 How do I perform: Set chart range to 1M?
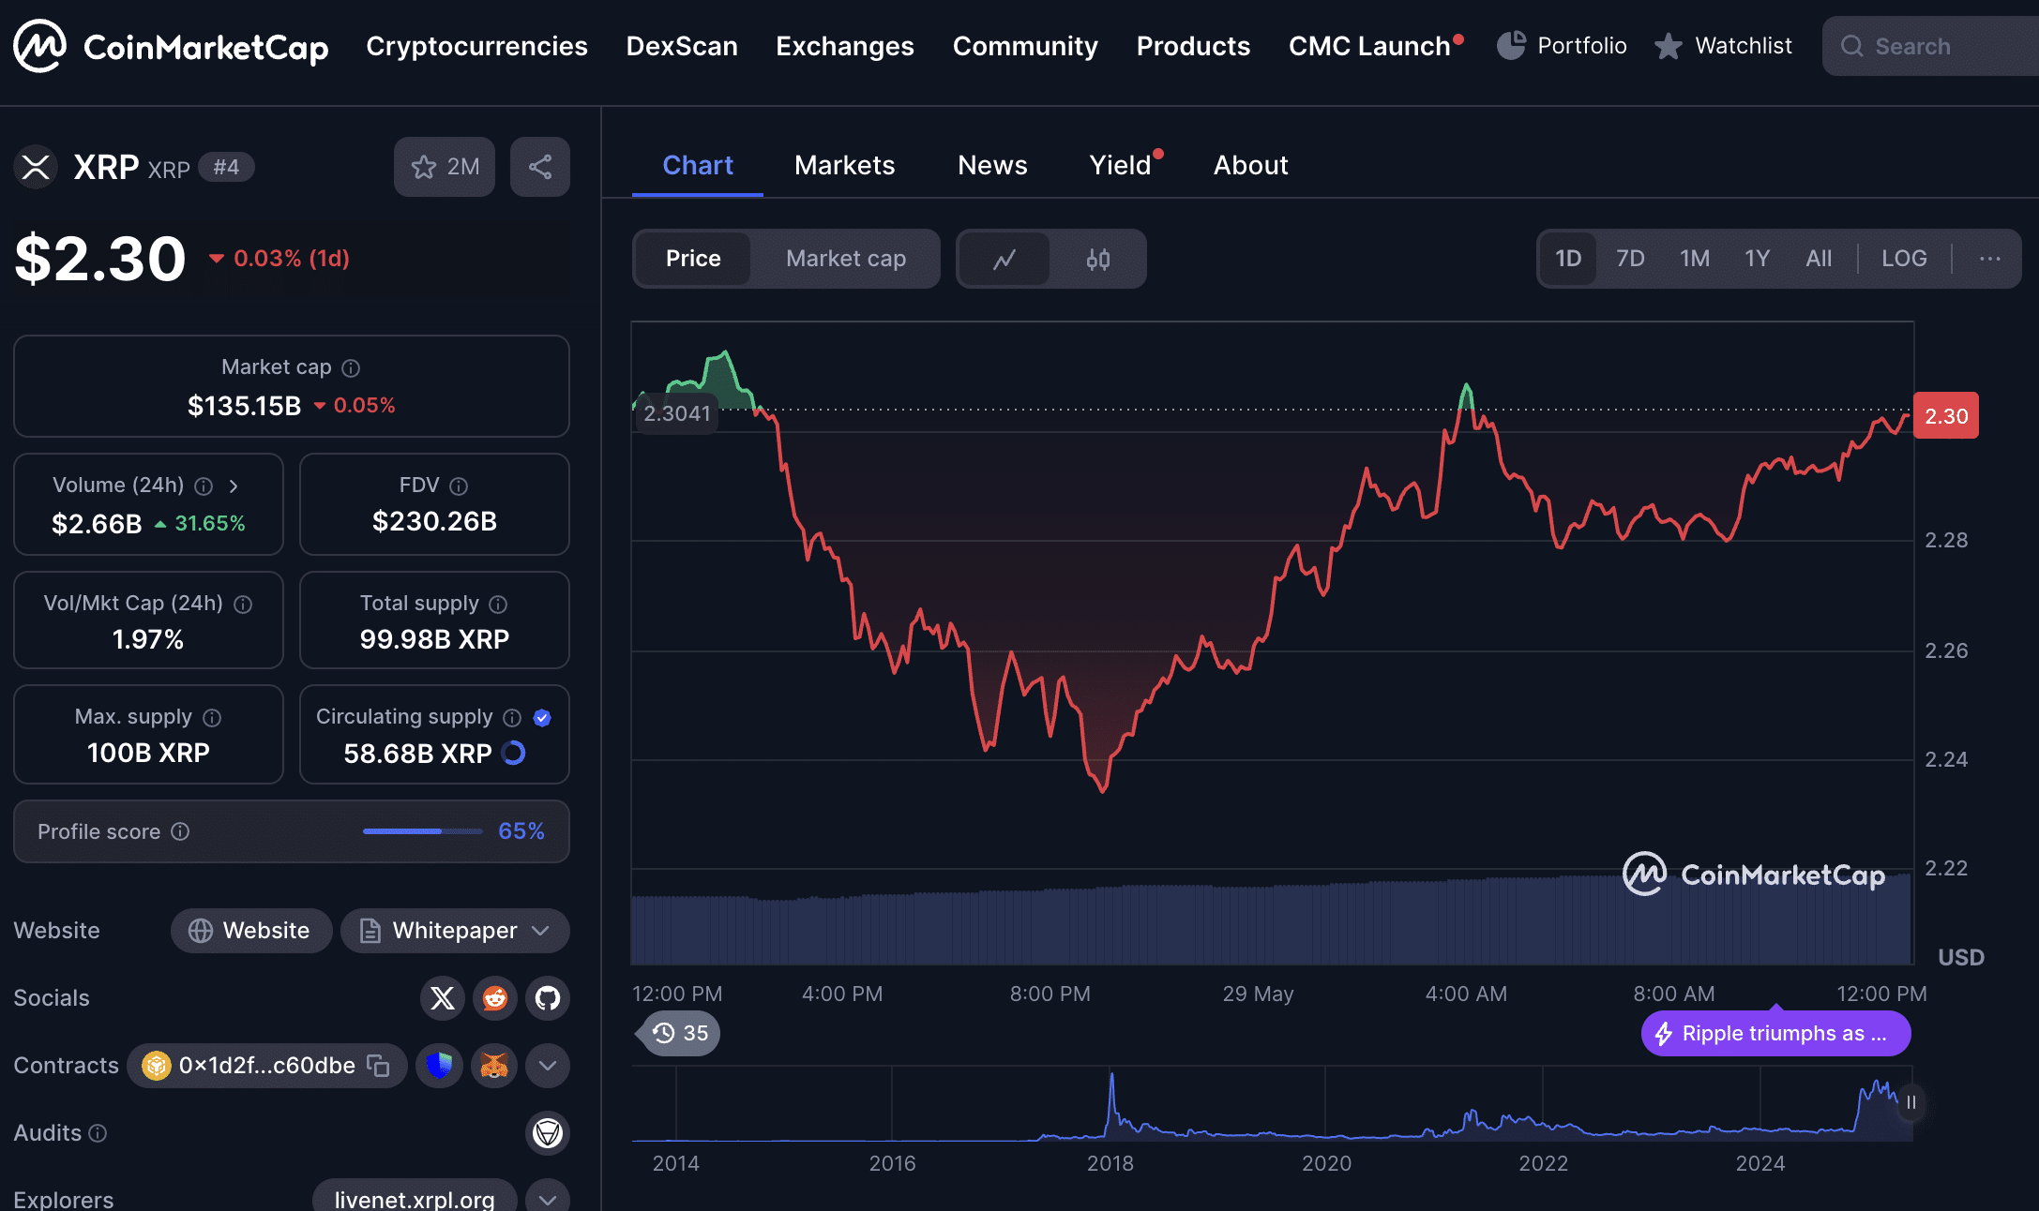pos(1694,259)
